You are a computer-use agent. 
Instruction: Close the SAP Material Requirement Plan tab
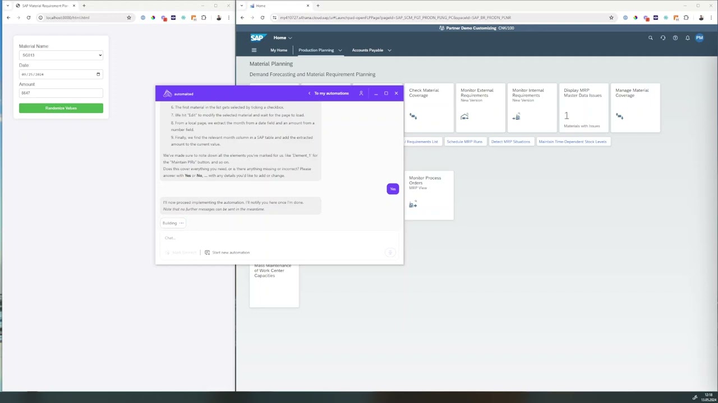(x=73, y=6)
